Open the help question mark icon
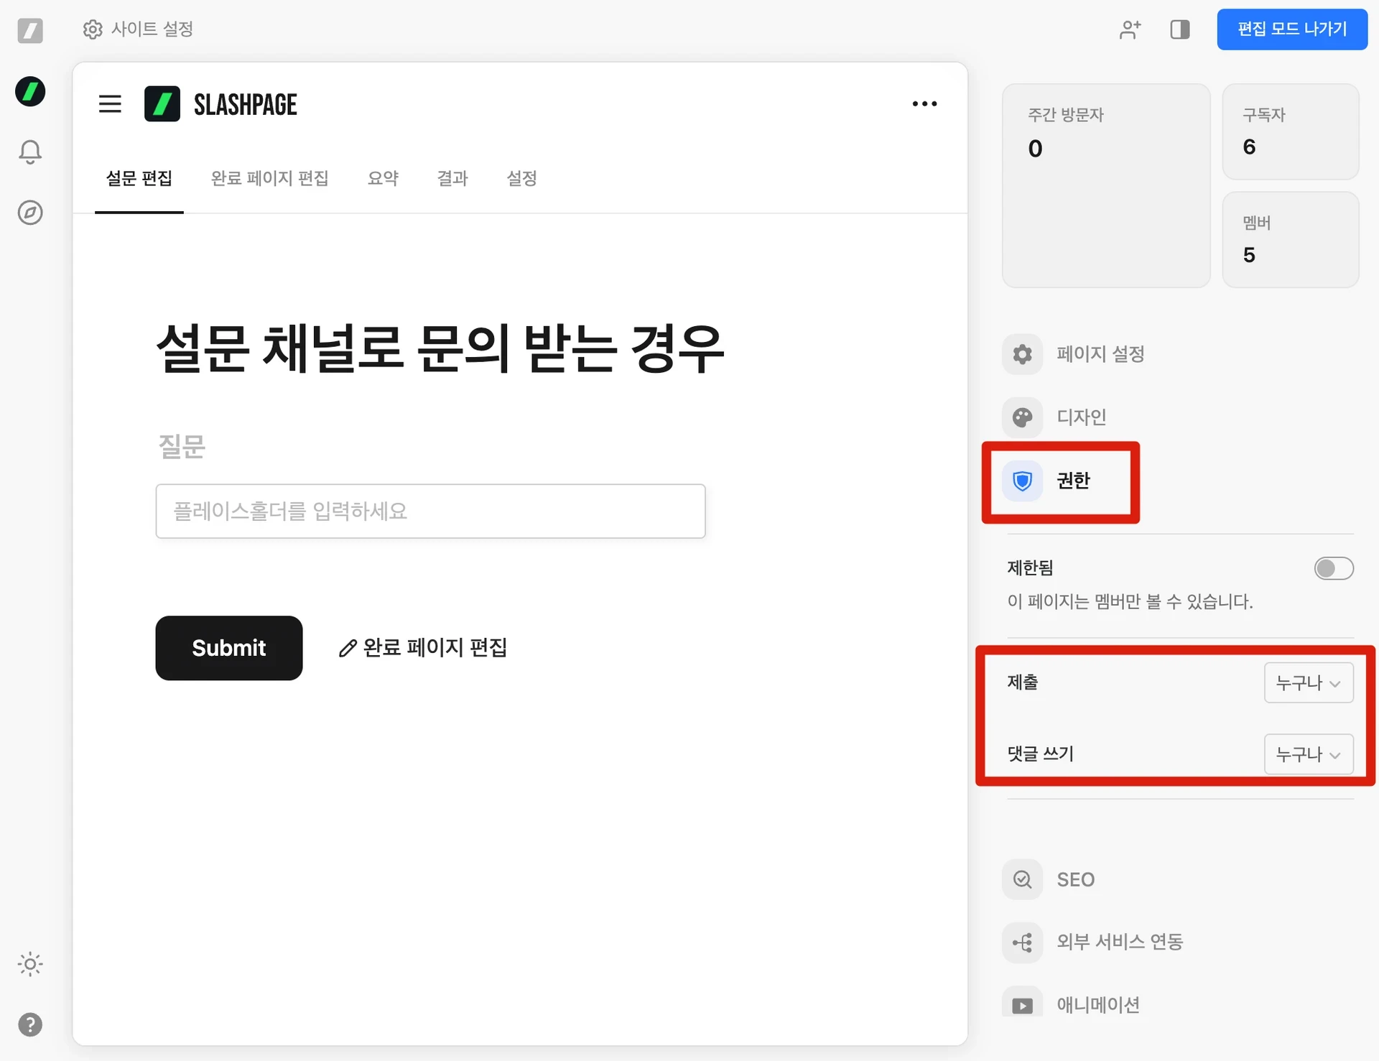The height and width of the screenshot is (1061, 1379). point(30,1024)
